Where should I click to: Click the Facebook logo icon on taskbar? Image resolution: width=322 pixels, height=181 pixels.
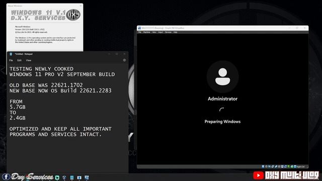click(6, 176)
